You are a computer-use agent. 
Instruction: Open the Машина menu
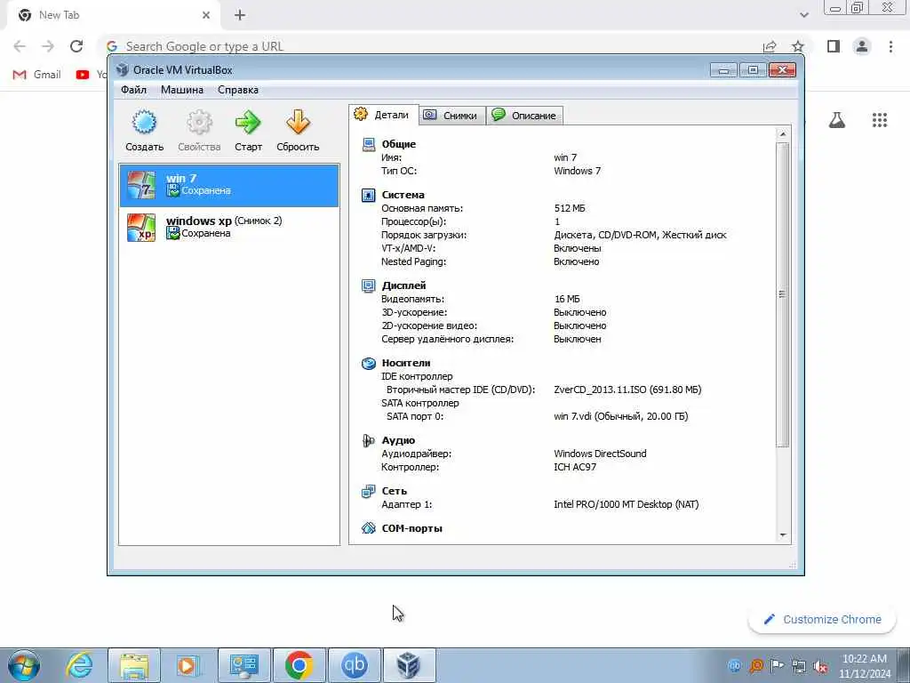tap(182, 90)
